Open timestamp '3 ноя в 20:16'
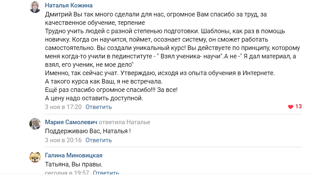 tap(63, 140)
